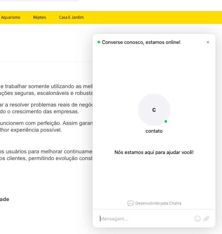
Task: Click the line ending 'experiência possível.'
Action: pos(31,130)
